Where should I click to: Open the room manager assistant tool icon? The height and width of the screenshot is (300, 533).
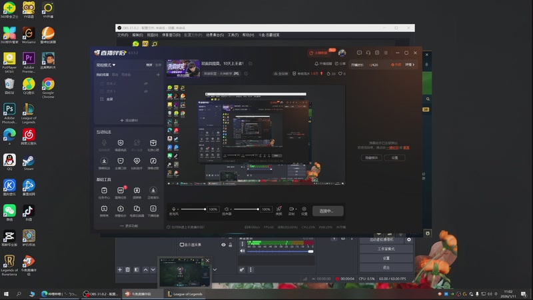pos(121,209)
